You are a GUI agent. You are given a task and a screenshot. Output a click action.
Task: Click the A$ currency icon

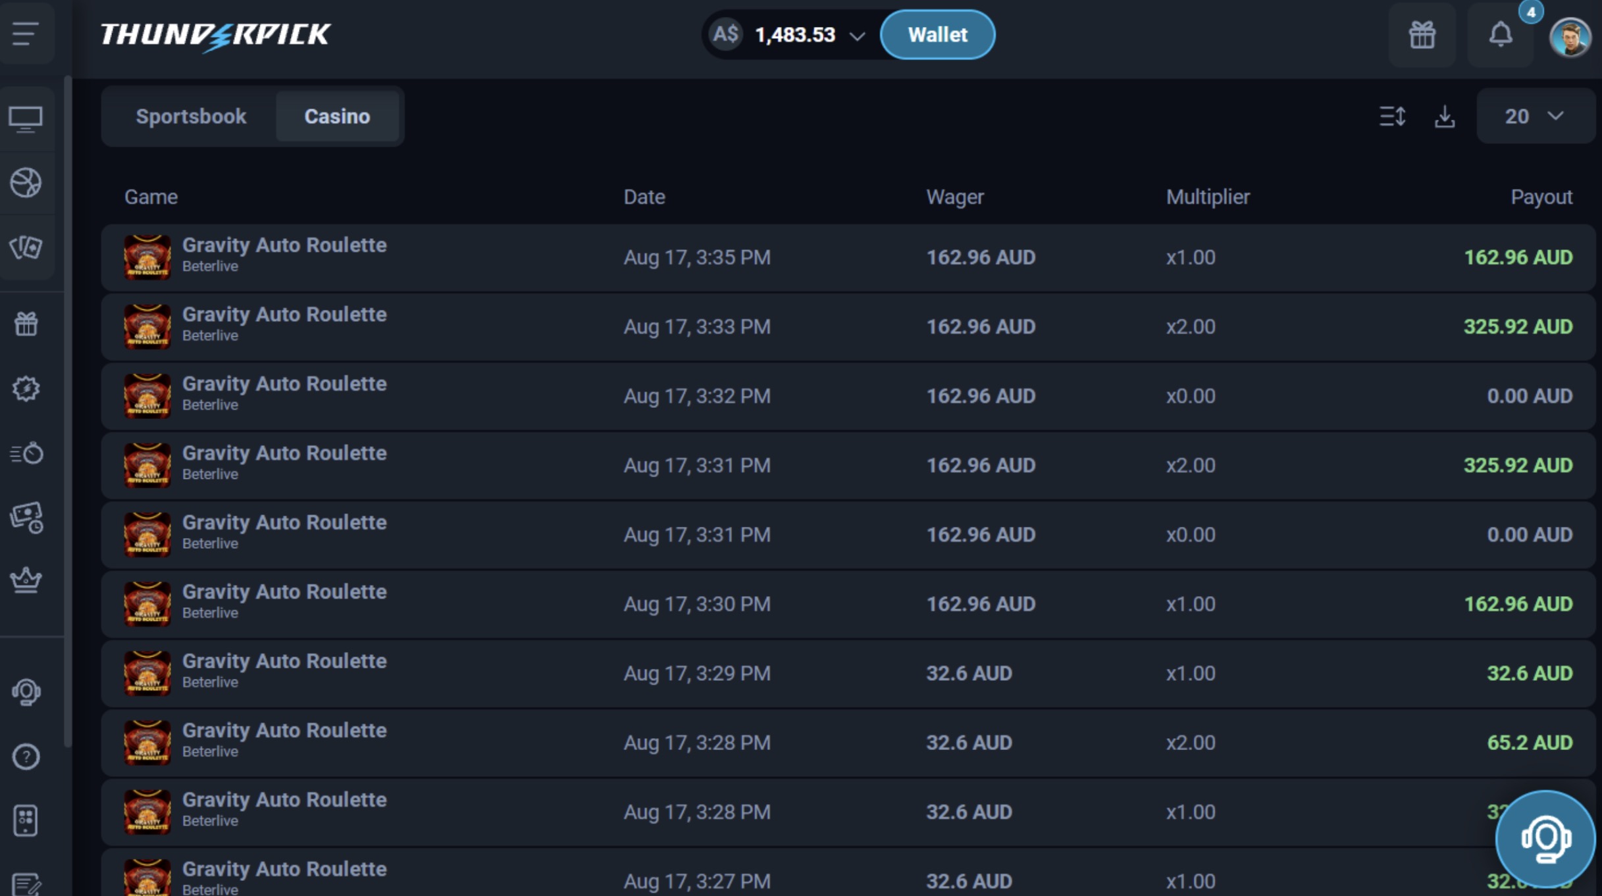tap(725, 34)
